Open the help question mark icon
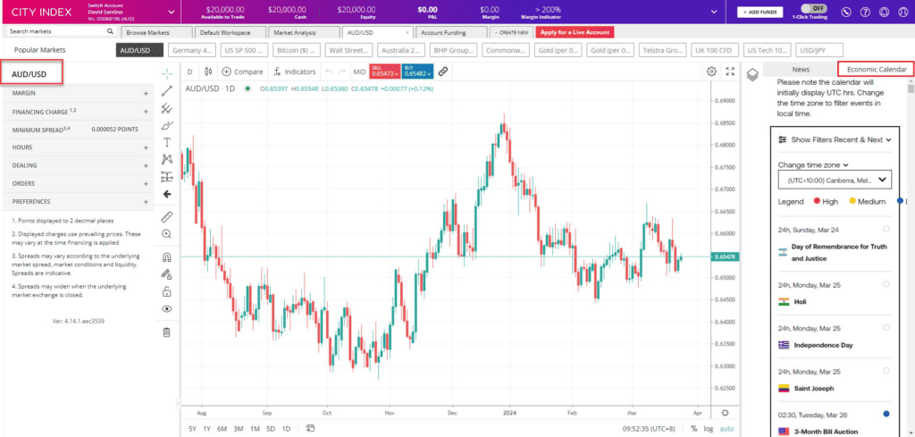 click(865, 12)
